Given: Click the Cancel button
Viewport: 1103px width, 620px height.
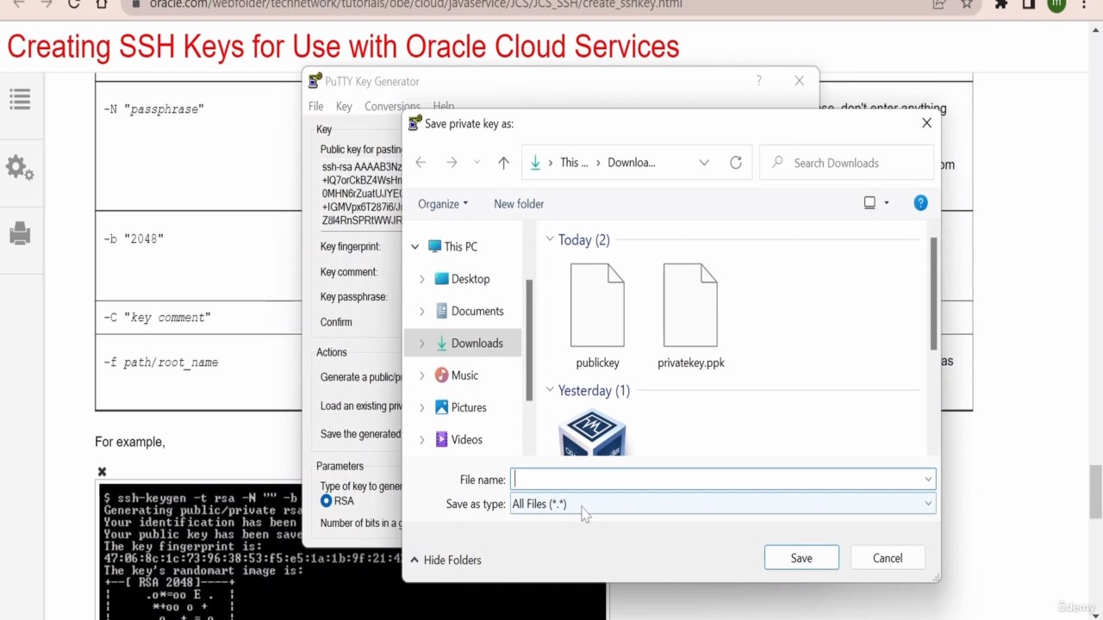Looking at the screenshot, I should (x=887, y=558).
